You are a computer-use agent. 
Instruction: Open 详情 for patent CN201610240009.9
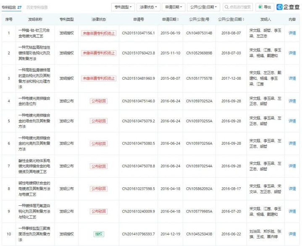click(x=292, y=211)
